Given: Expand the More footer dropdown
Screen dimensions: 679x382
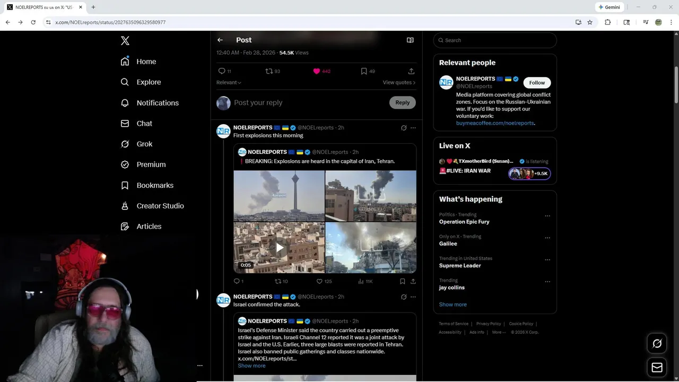Looking at the screenshot, I should point(499,333).
